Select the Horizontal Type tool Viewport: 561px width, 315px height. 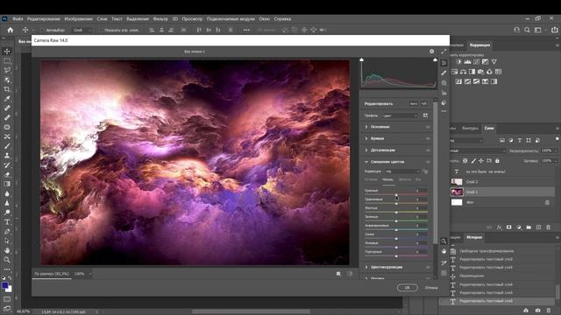point(7,221)
